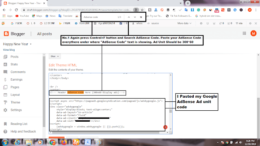Close the find bar
This screenshot has height=146, width=260.
[141, 17]
